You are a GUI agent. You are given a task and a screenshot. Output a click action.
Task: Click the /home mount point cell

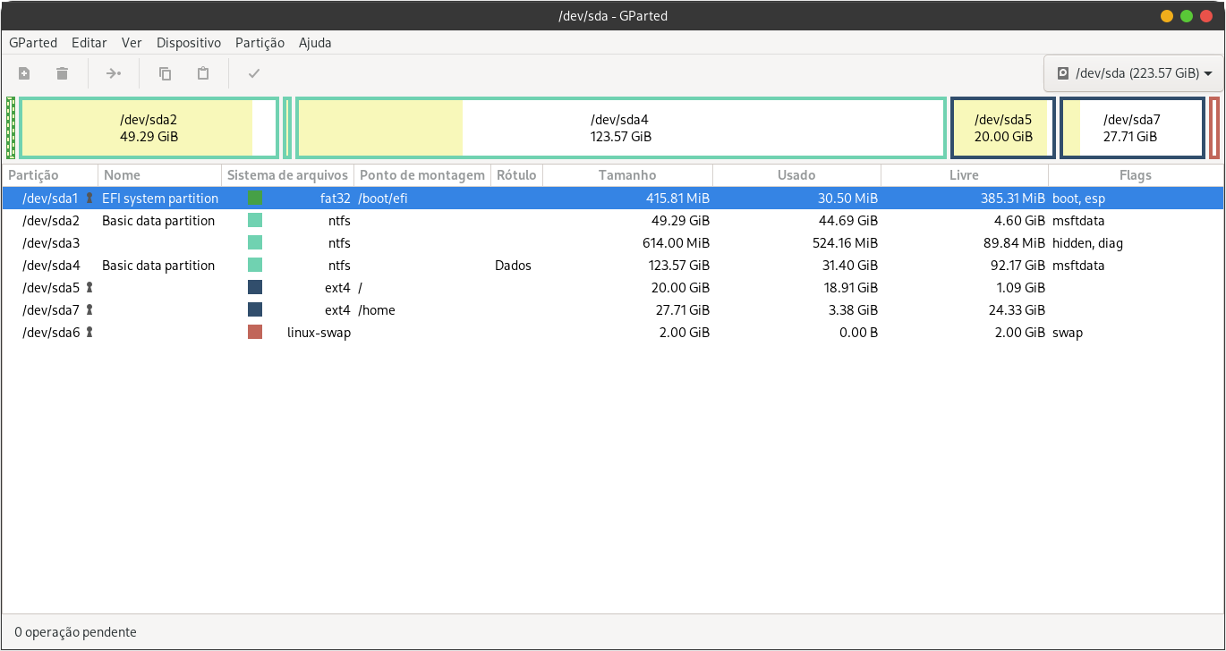[x=377, y=310]
